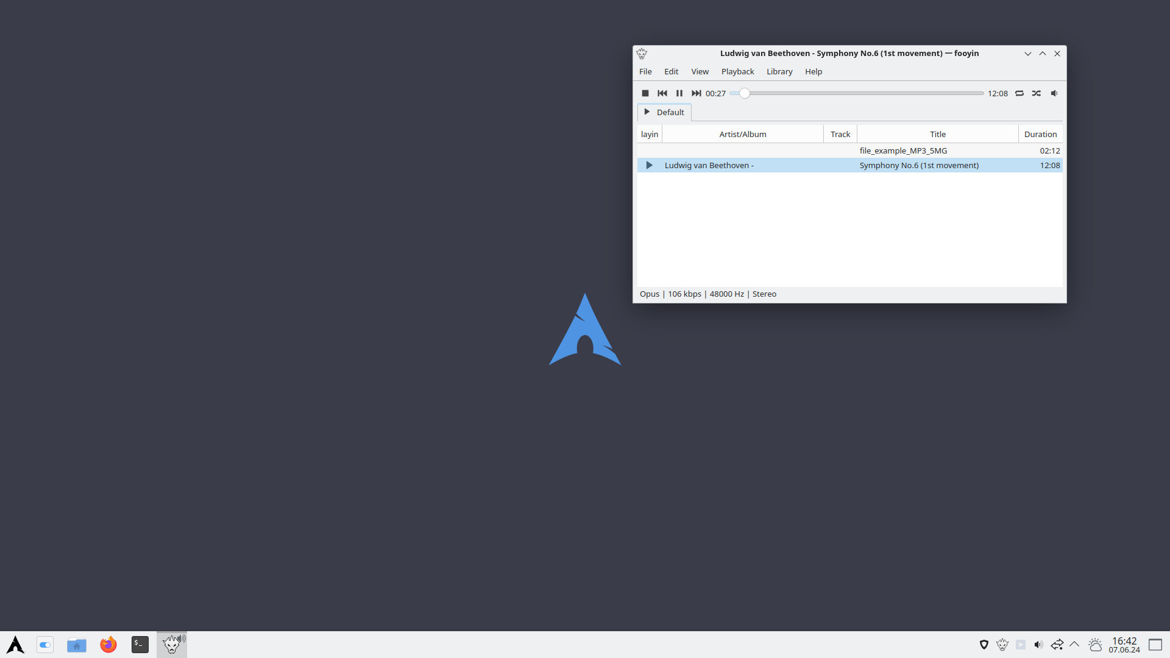Viewport: 1170px width, 658px height.
Task: Open the clock showing 16:42
Action: (x=1124, y=645)
